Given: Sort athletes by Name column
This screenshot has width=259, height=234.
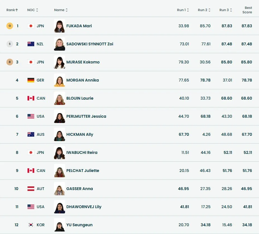Looking at the screenshot, I should (61, 10).
